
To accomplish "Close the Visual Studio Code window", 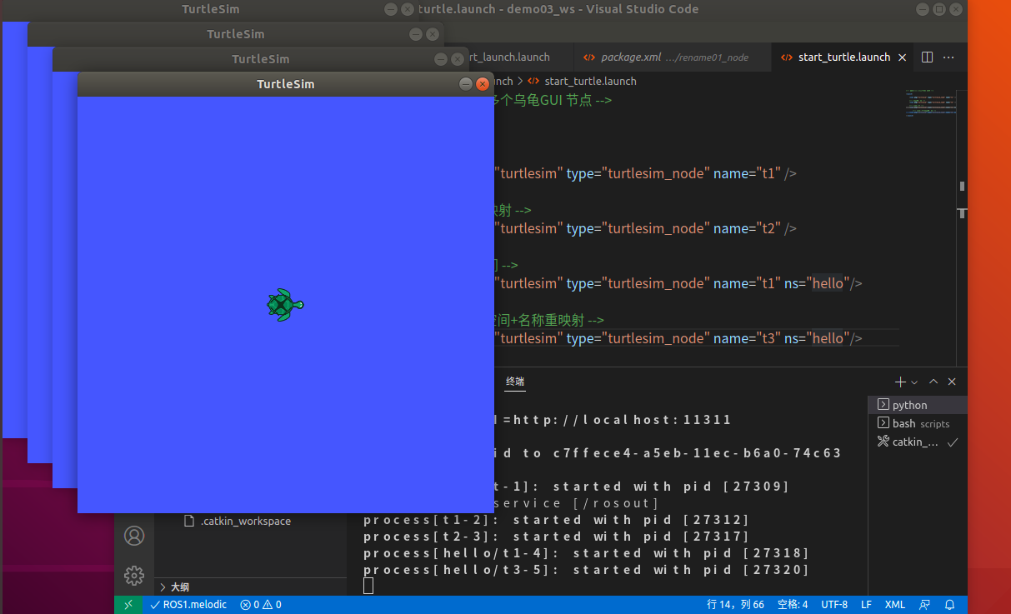I will (956, 9).
